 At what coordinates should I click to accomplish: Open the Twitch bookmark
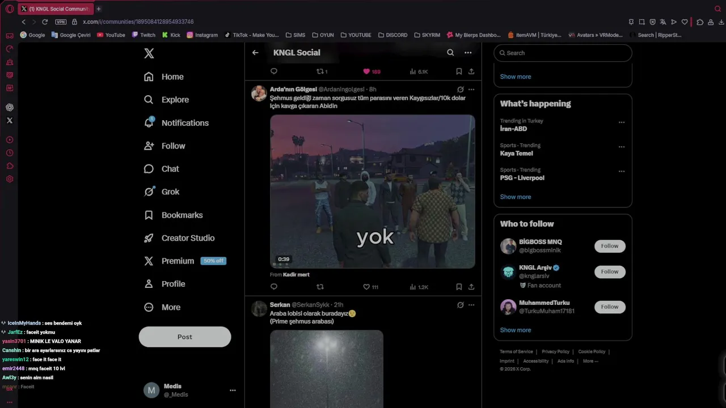[143, 35]
